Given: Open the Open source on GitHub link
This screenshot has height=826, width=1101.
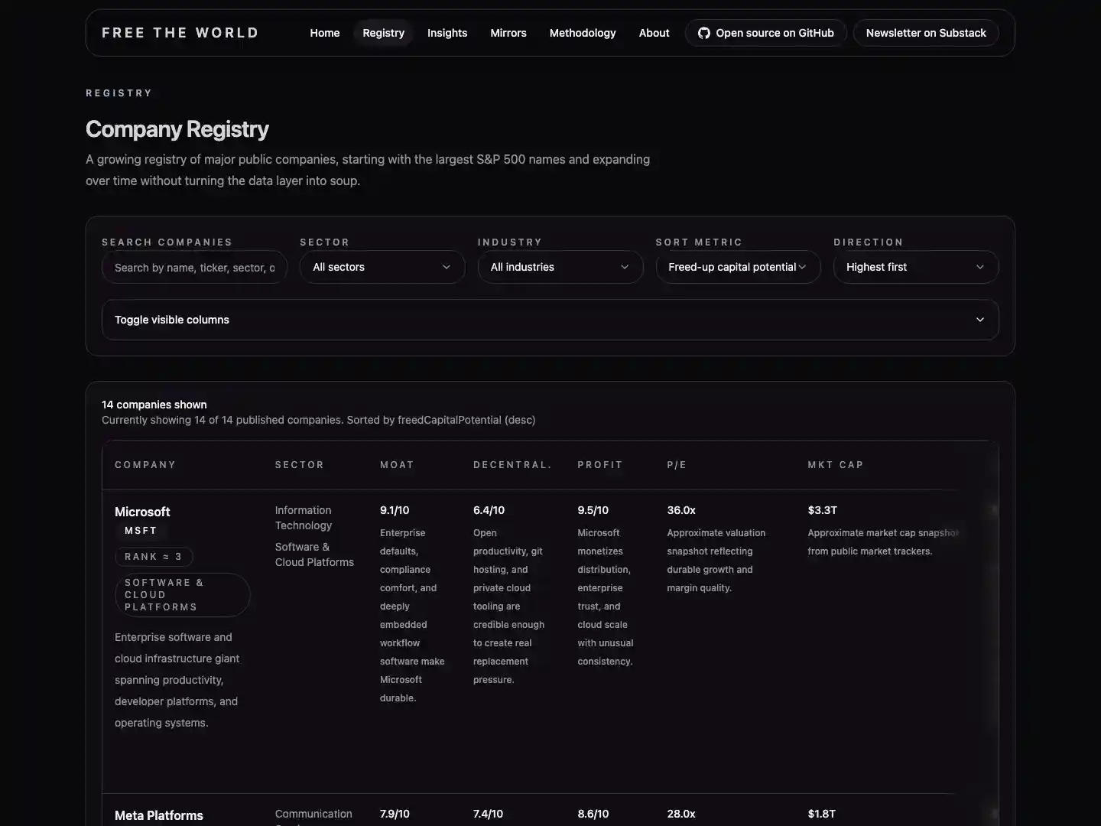Looking at the screenshot, I should [x=766, y=33].
